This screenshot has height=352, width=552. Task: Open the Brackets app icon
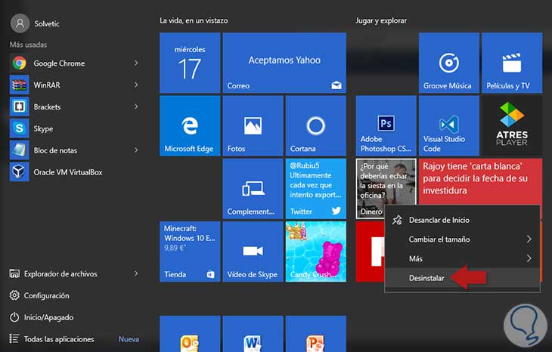pyautogui.click(x=20, y=107)
